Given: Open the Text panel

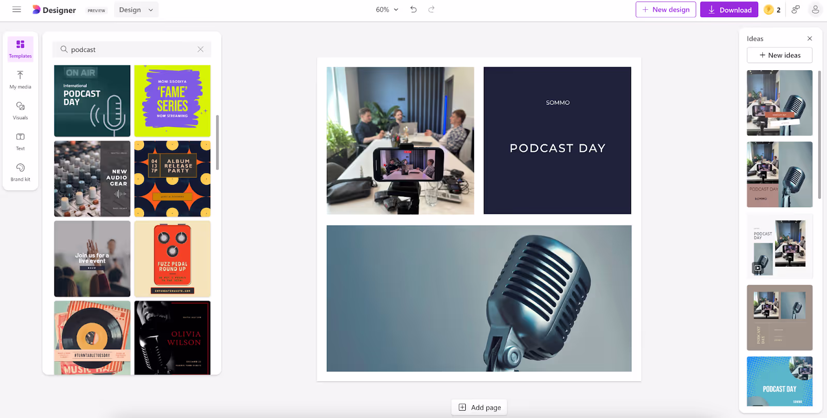Looking at the screenshot, I should coord(20,142).
